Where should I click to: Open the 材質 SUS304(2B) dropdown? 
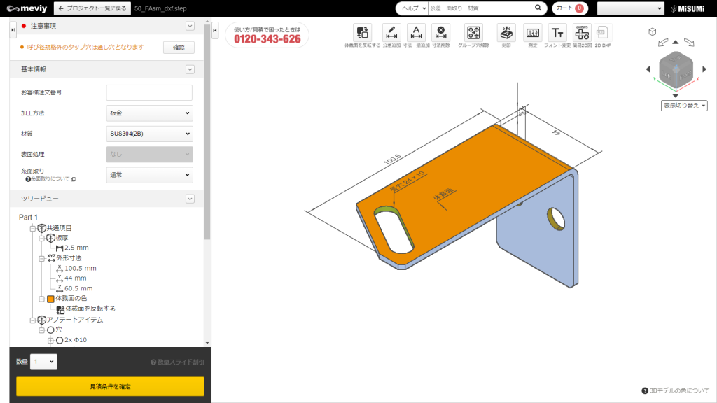pyautogui.click(x=149, y=134)
